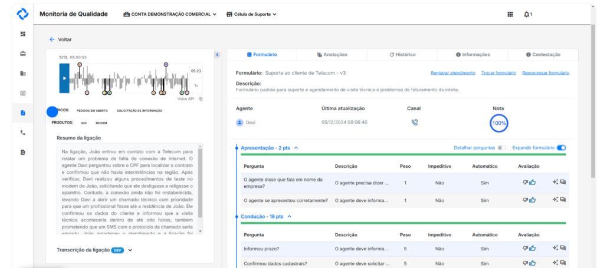Click the 'Trocar formulário' link

498,72
